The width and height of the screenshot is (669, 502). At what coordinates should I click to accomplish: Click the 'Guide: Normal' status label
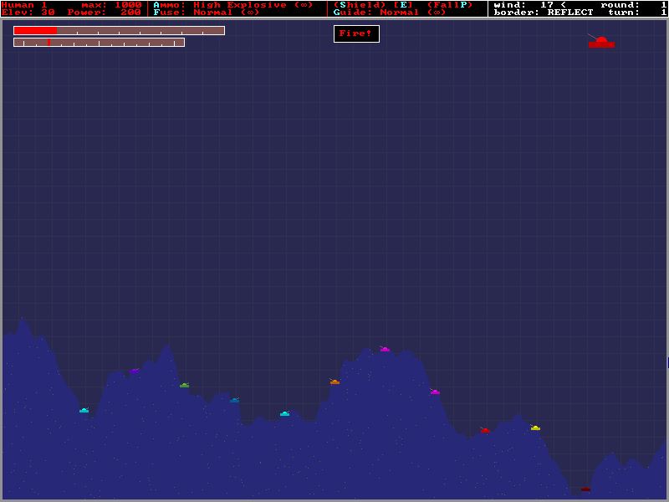point(390,13)
